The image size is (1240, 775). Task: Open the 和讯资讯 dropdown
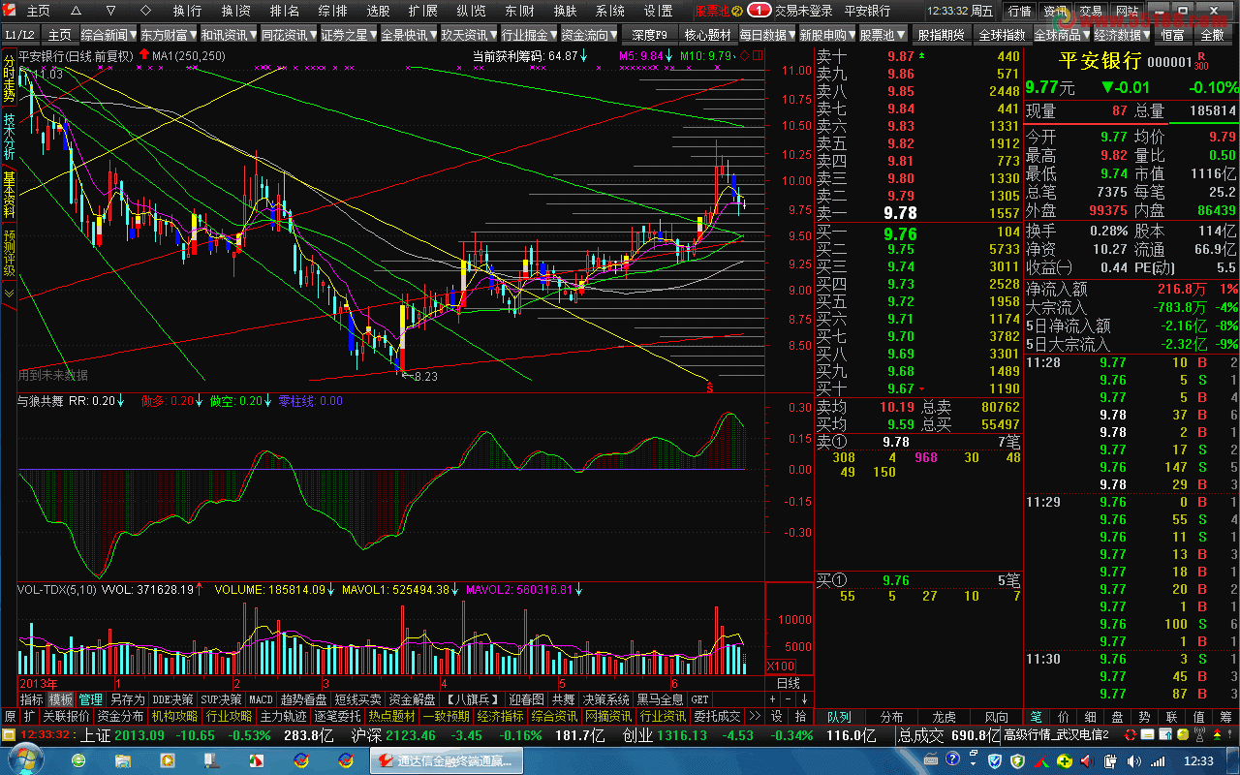(229, 35)
